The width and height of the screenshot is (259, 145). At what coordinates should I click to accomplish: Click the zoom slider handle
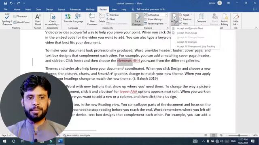(x=239, y=135)
